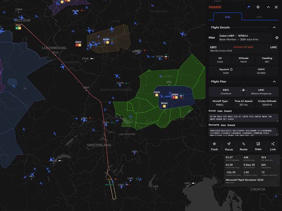Click the ELLX airport label in Luxembourg
282x211 pixels.
point(56,52)
